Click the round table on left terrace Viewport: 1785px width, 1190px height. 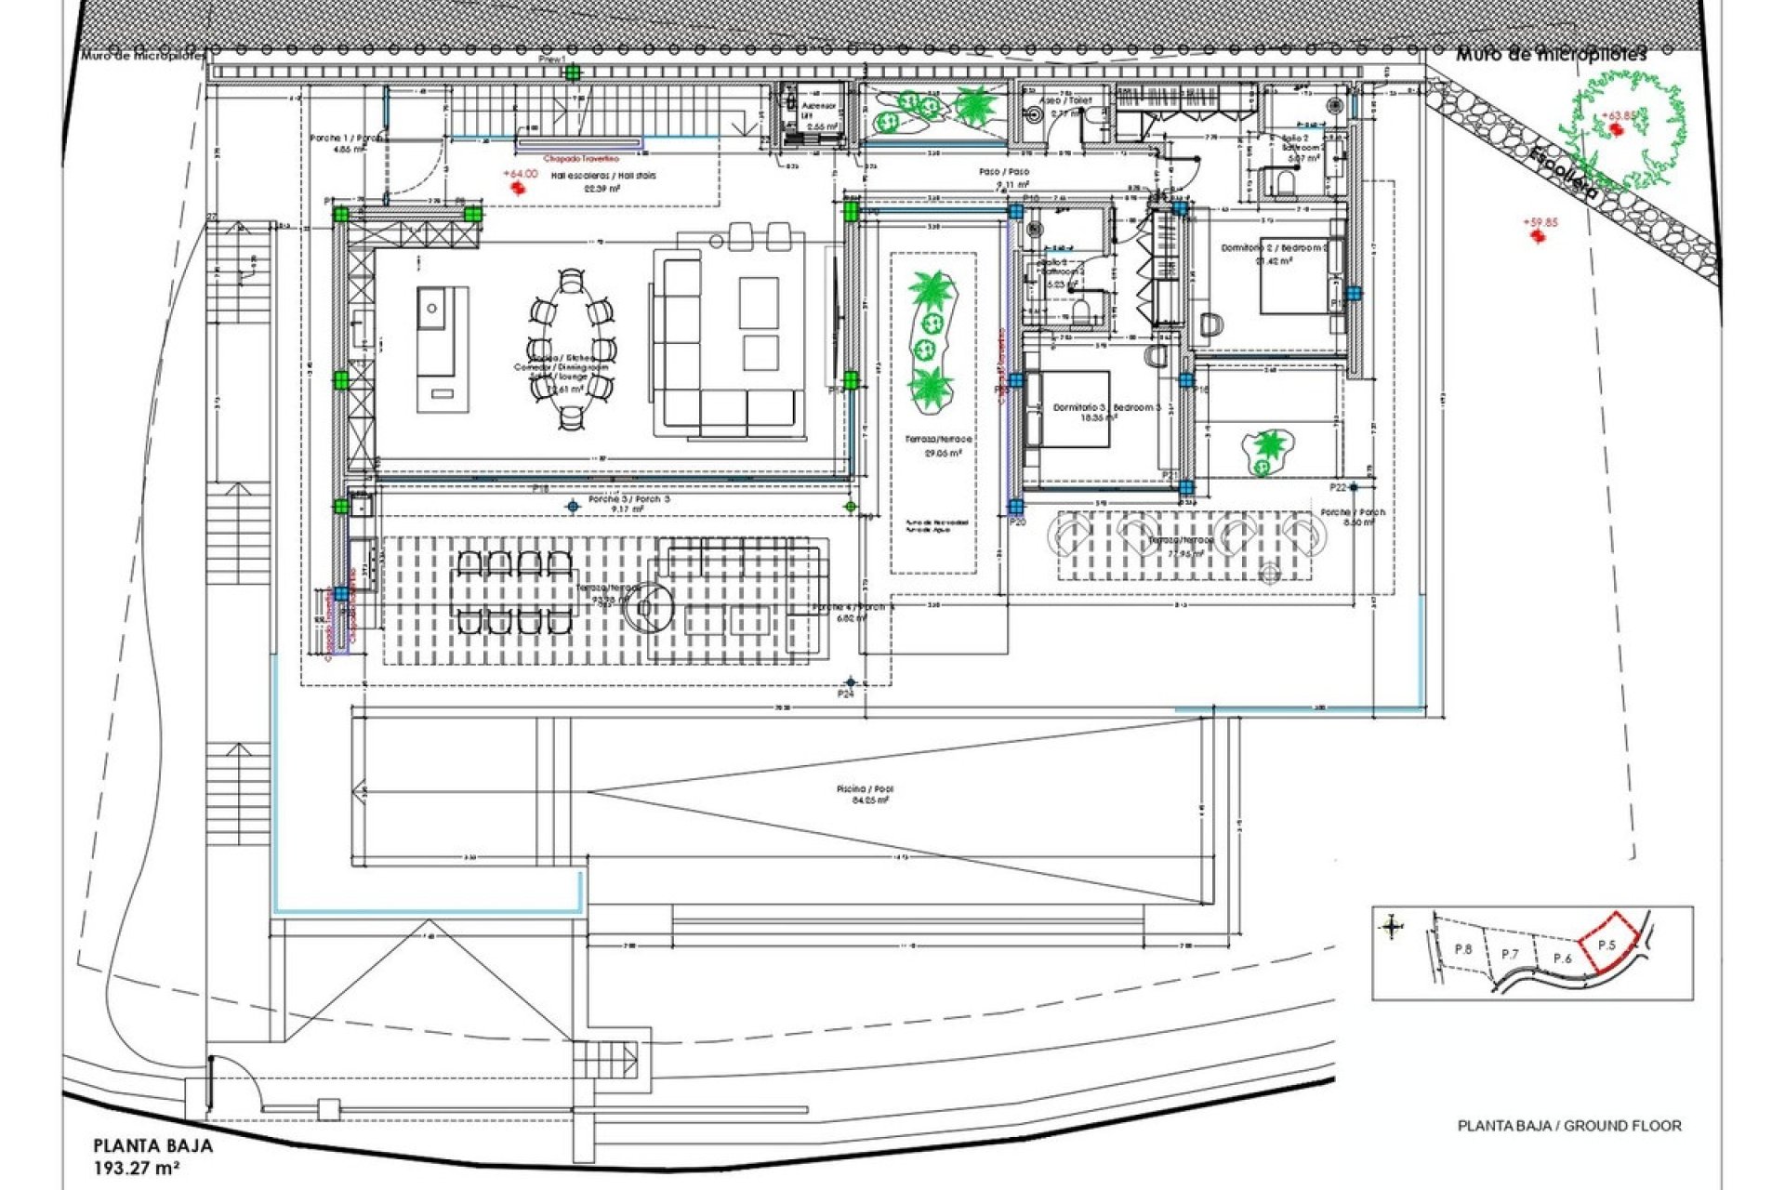pos(648,609)
